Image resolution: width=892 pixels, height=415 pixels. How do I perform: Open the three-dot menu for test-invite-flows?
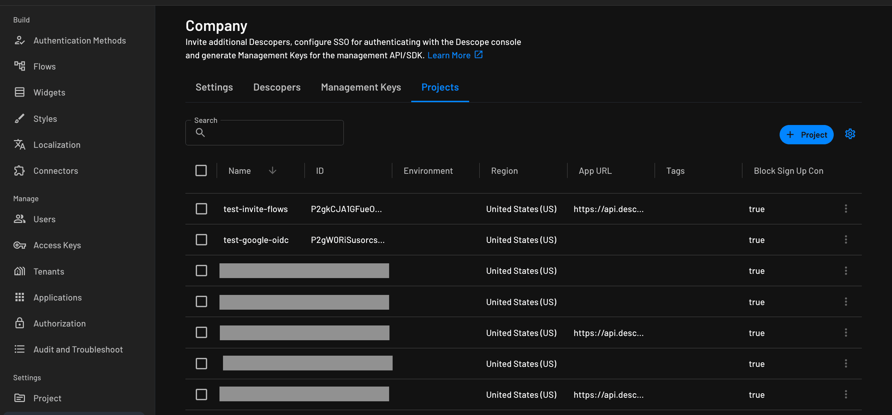846,209
